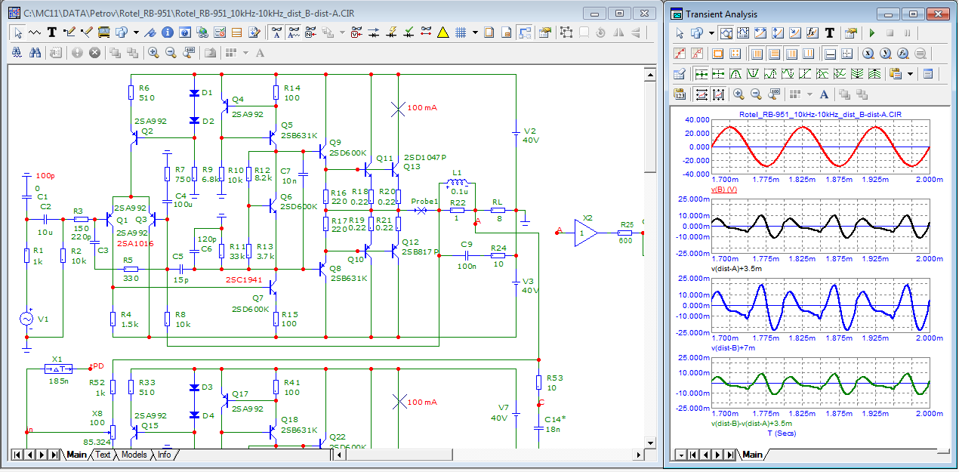Expand dropdown next to clipboard icon in analysis toolbar
This screenshot has height=472, width=959.
(x=911, y=74)
